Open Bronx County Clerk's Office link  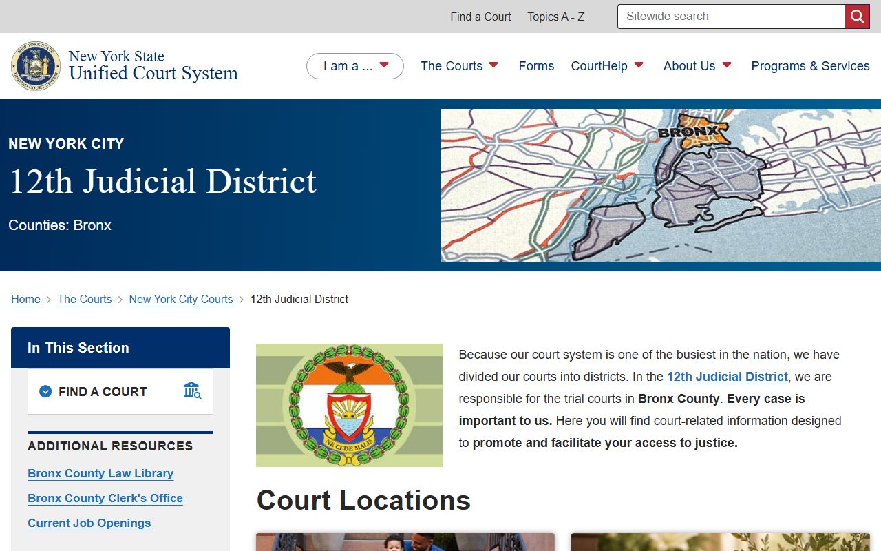click(x=105, y=498)
